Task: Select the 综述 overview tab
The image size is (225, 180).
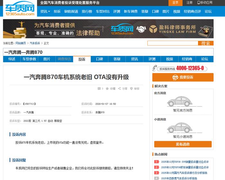Action: click(12, 59)
